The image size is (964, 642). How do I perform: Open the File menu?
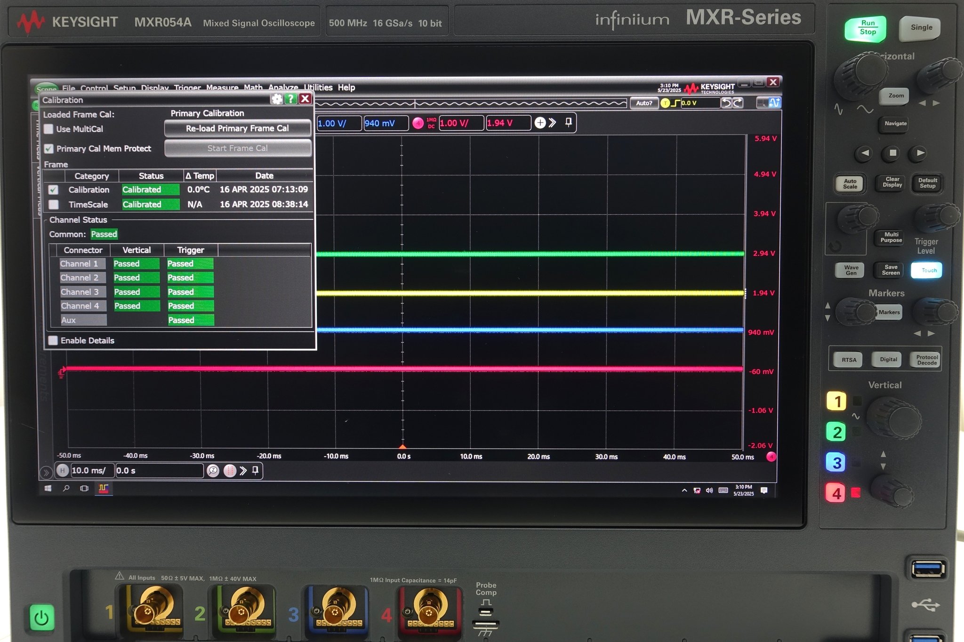(x=69, y=88)
